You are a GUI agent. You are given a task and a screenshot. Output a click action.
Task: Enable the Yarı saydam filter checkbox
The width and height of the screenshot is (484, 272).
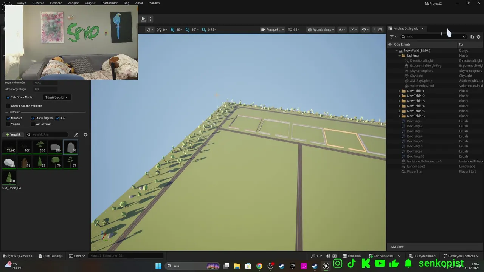pyautogui.click(x=33, y=124)
